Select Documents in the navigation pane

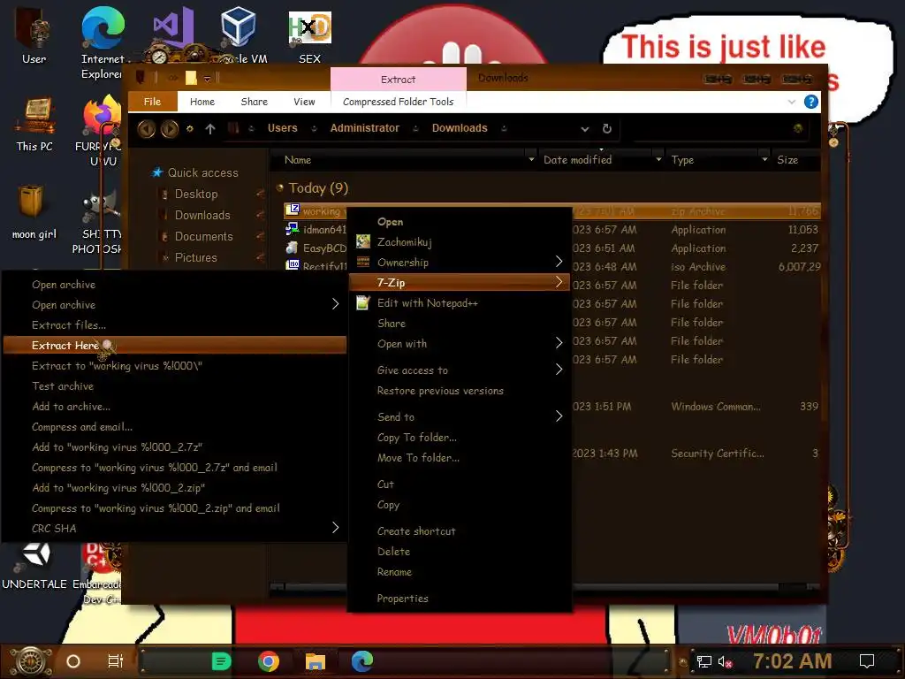(204, 236)
